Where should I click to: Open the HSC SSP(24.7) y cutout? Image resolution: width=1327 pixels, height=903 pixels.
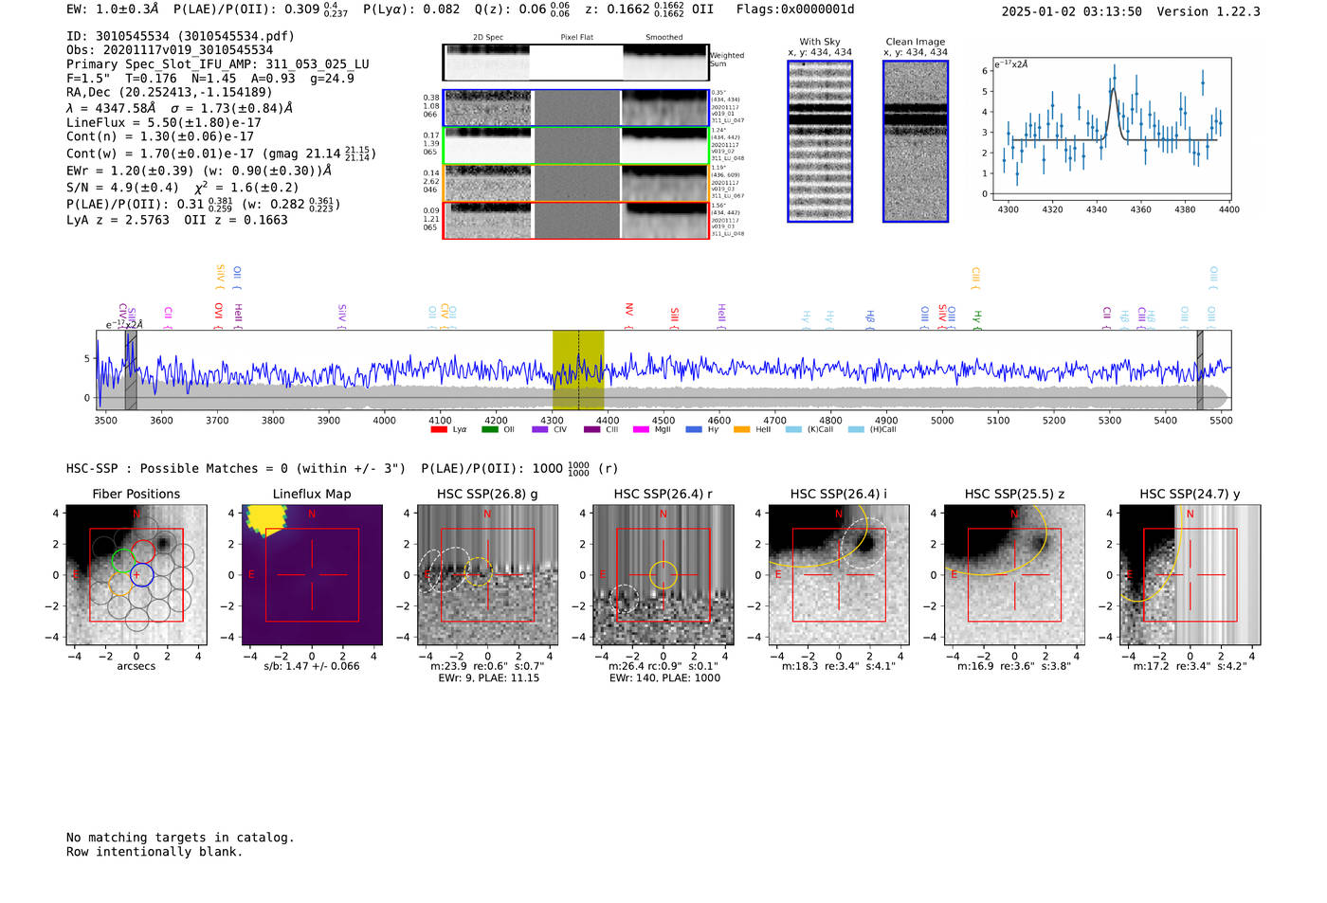(1191, 575)
